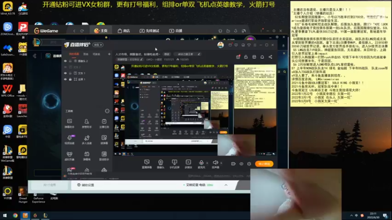This screenshot has width=392, height=220.
Task: Toggle the lock on 全屏 1 layer
Action: (x=70, y=79)
